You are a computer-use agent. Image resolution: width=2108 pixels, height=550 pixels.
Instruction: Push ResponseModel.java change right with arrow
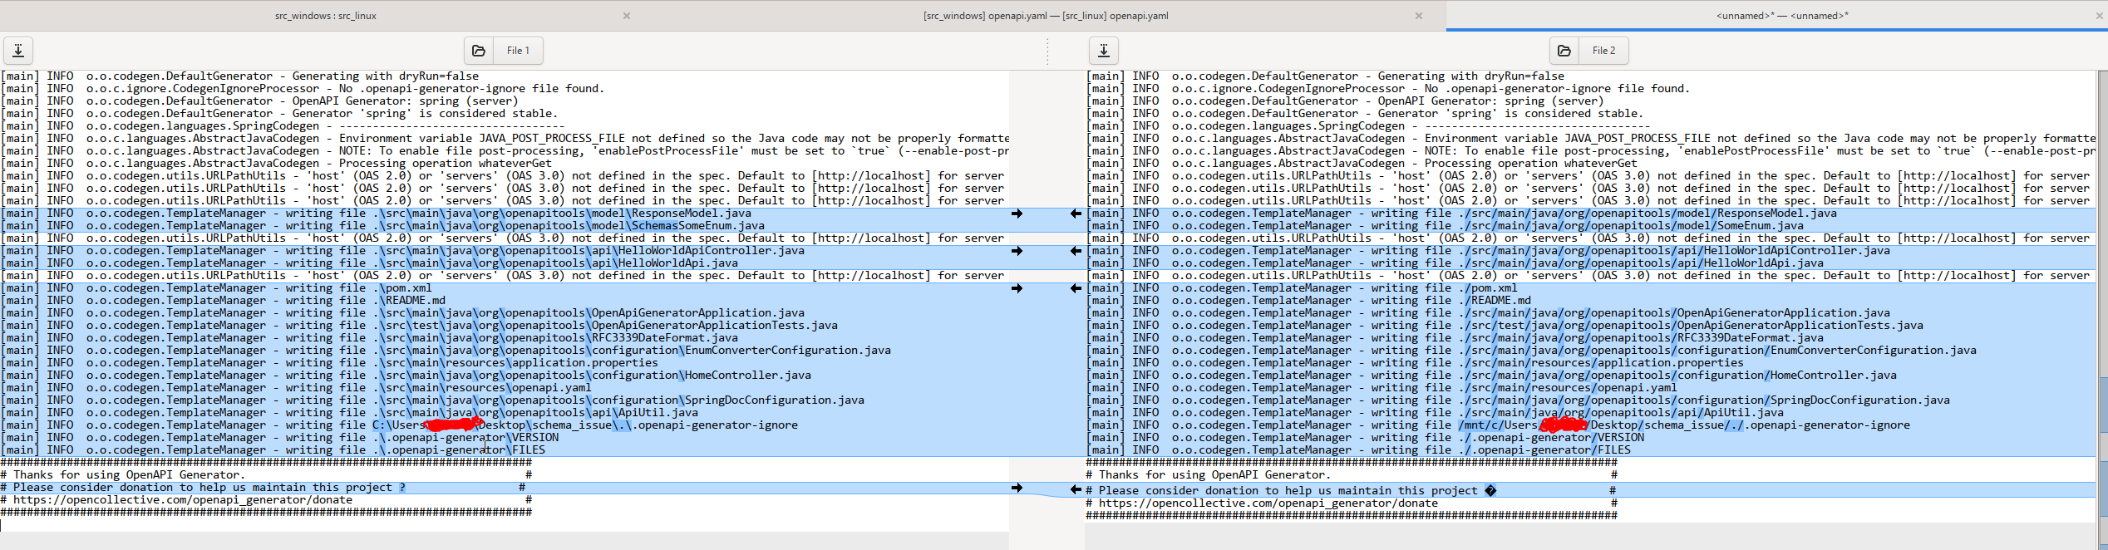point(1017,214)
